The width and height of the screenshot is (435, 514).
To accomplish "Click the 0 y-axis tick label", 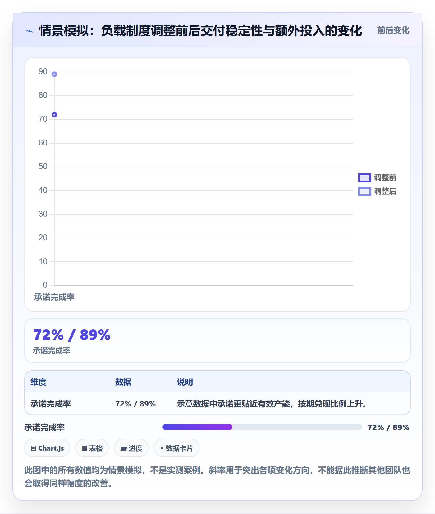I will [x=45, y=285].
